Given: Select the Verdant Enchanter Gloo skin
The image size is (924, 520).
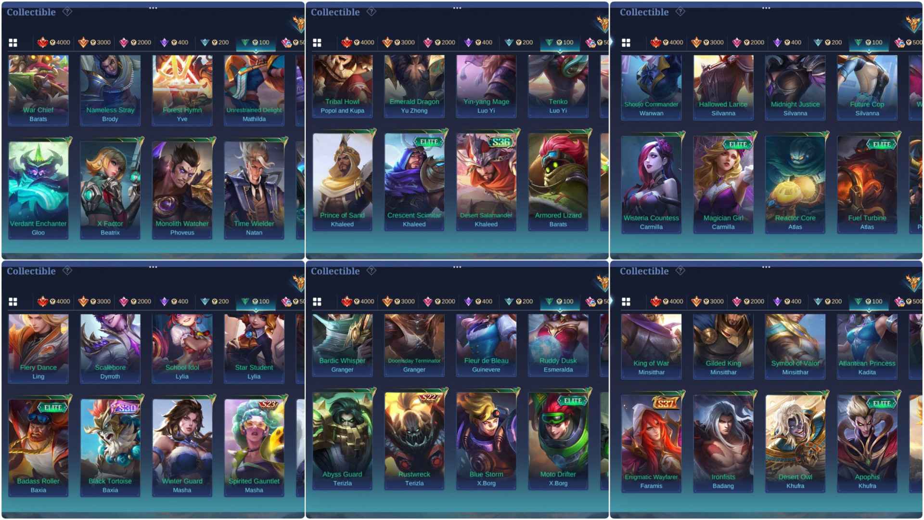Looking at the screenshot, I should pos(38,189).
